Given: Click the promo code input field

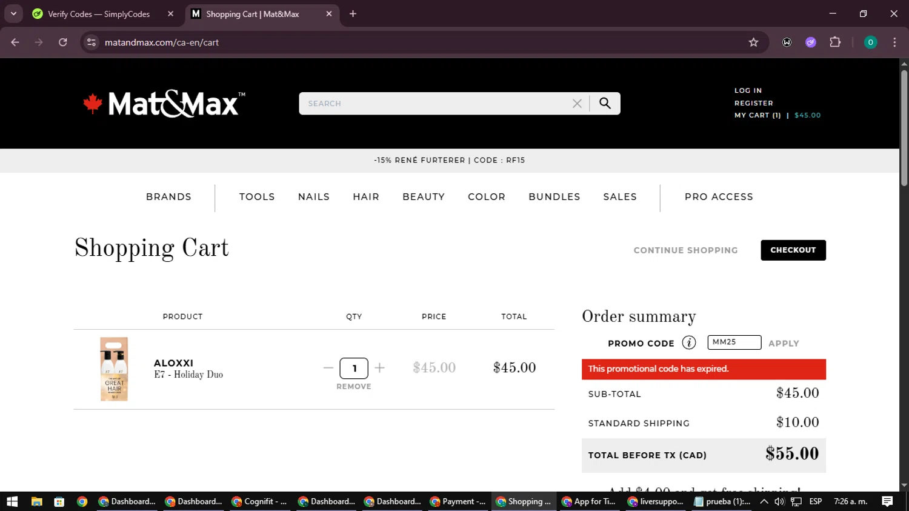Looking at the screenshot, I should click(x=734, y=342).
